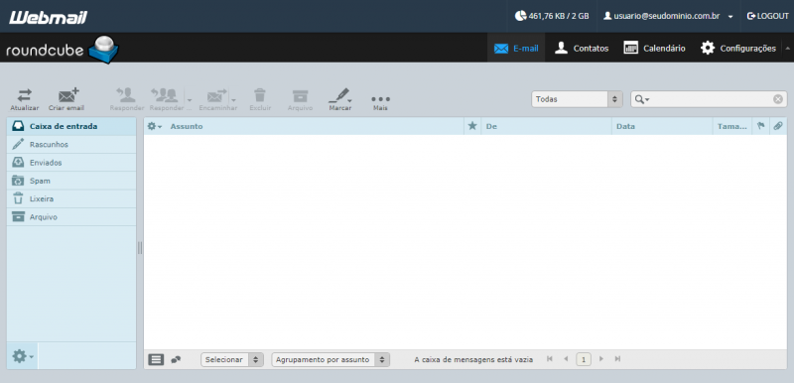Open folder actions gear menu at sidebar bottom

pos(22,356)
